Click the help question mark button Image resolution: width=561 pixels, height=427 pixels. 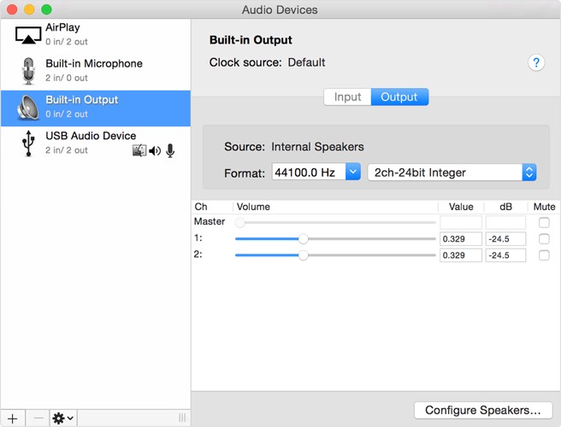click(536, 63)
